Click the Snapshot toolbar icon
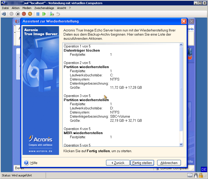208x179 pixels. coord(52,14)
